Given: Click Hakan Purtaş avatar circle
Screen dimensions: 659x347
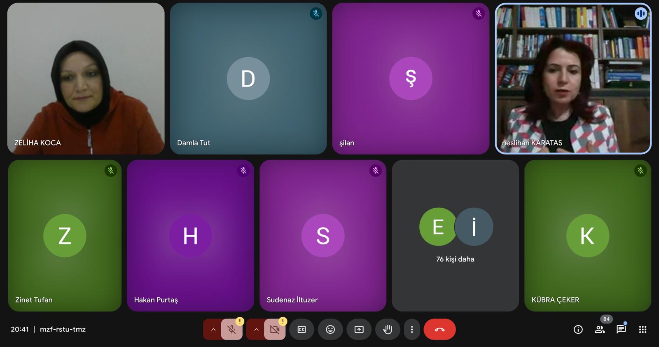Looking at the screenshot, I should (x=190, y=236).
